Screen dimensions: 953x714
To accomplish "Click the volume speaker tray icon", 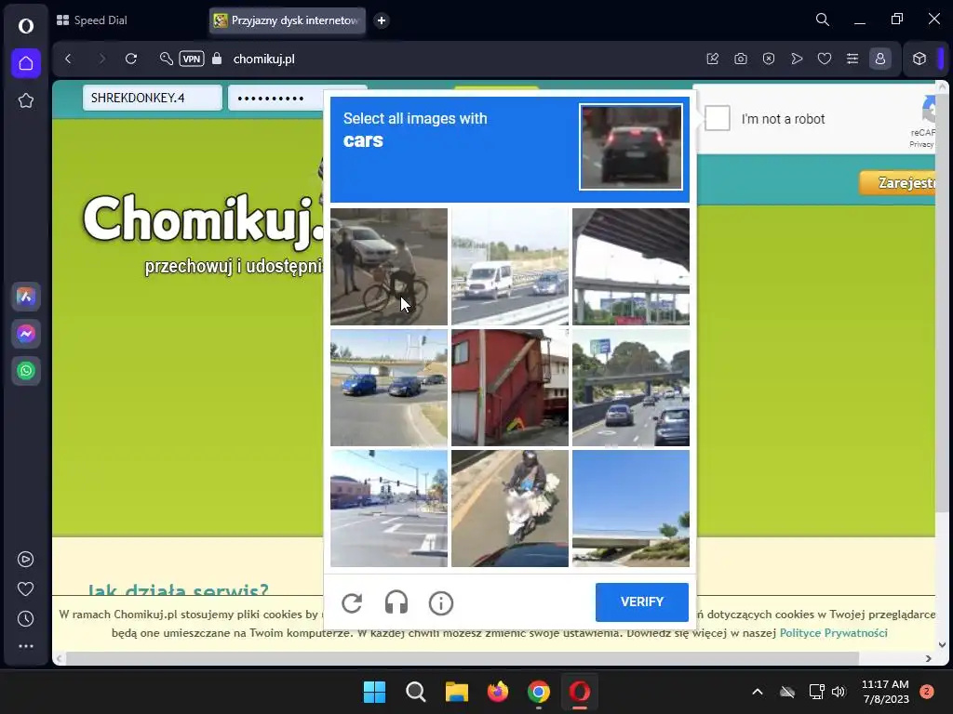I will pos(839,692).
